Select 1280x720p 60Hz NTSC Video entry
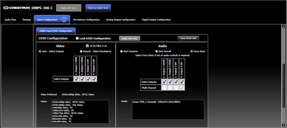The width and height of the screenshot is (287, 128). click(x=67, y=113)
